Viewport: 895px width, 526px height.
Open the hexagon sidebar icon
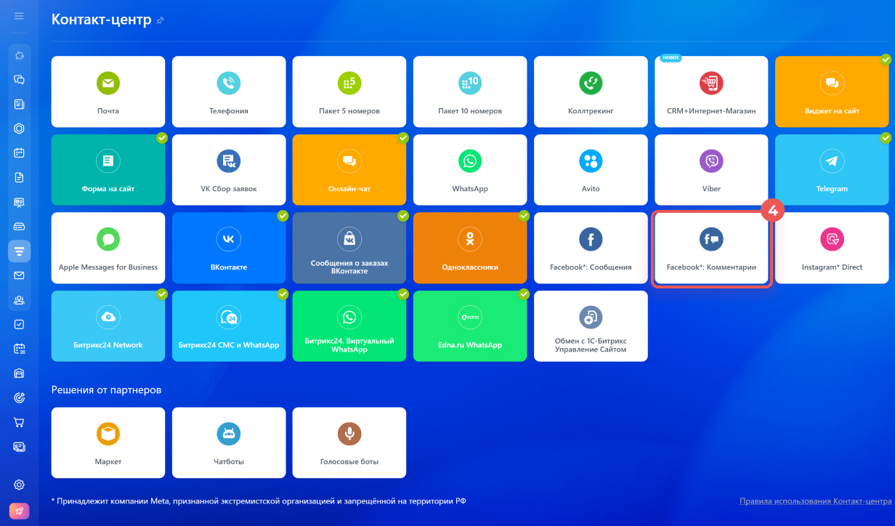(20, 129)
